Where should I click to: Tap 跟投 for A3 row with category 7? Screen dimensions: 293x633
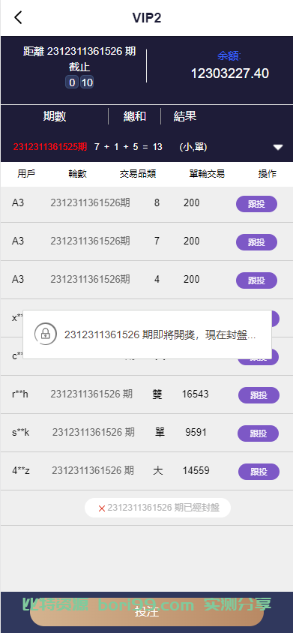coord(257,242)
